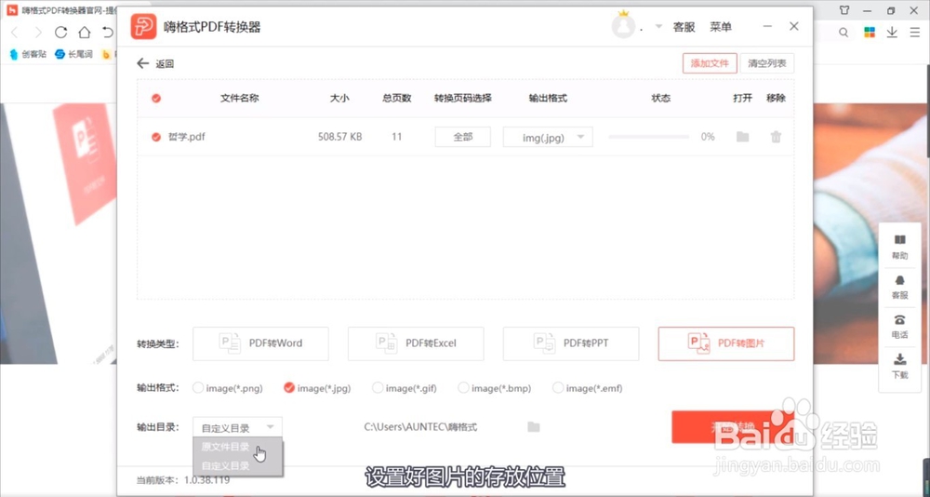This screenshot has width=930, height=497.
Task: Open 创客贴 bookmark
Action: point(28,54)
